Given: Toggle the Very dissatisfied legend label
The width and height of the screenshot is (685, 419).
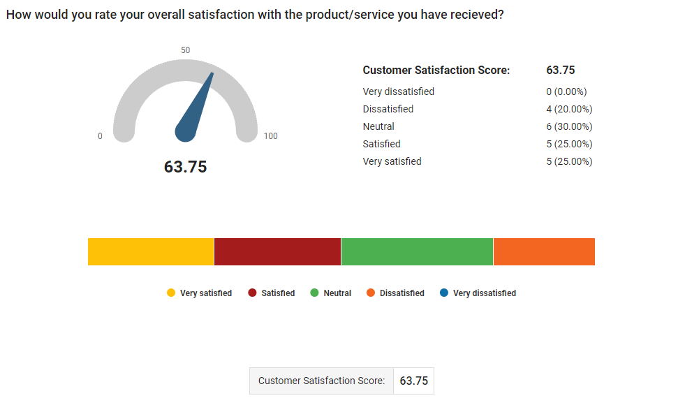Looking at the screenshot, I should 485,293.
